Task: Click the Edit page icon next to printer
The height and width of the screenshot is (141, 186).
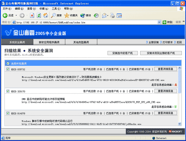Action: pyautogui.click(x=119, y=16)
